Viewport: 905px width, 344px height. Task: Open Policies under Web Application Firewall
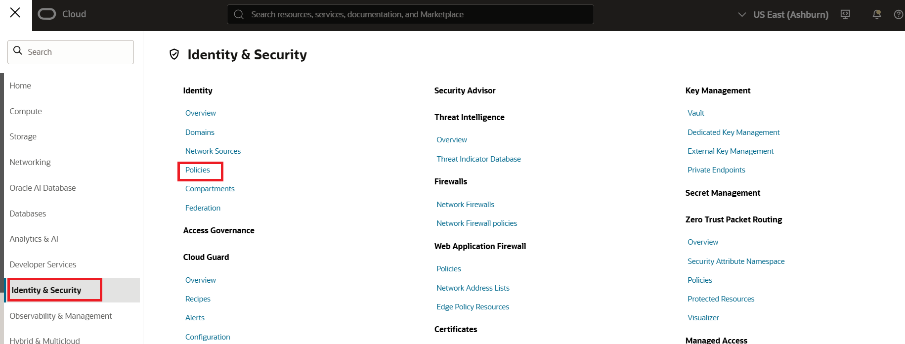coord(449,269)
